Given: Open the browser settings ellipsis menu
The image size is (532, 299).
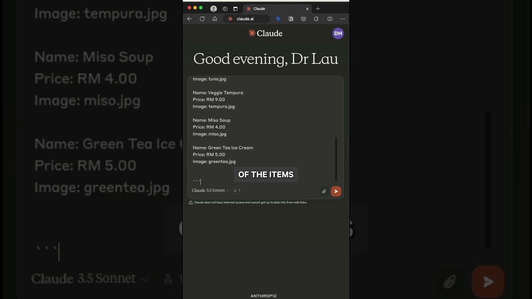Looking at the screenshot, I should coord(342,19).
